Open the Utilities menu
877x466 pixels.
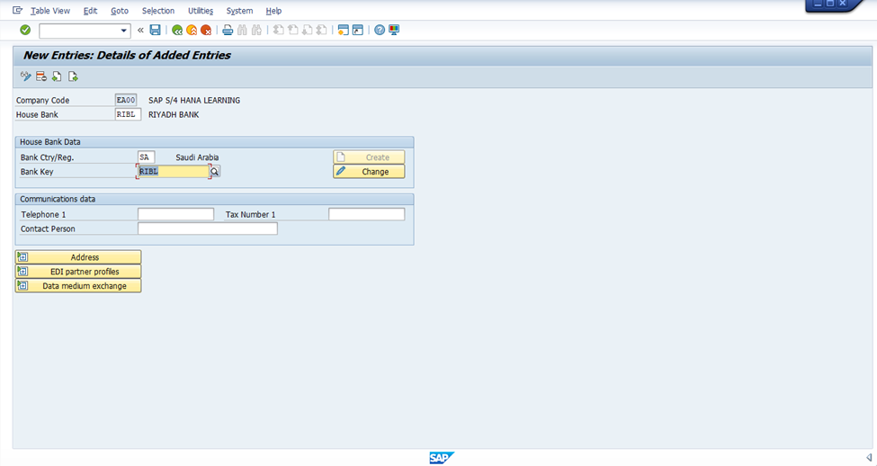tap(201, 11)
